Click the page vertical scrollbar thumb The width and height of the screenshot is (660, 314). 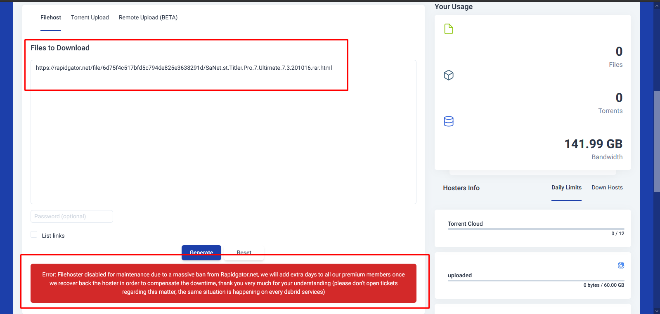click(657, 141)
